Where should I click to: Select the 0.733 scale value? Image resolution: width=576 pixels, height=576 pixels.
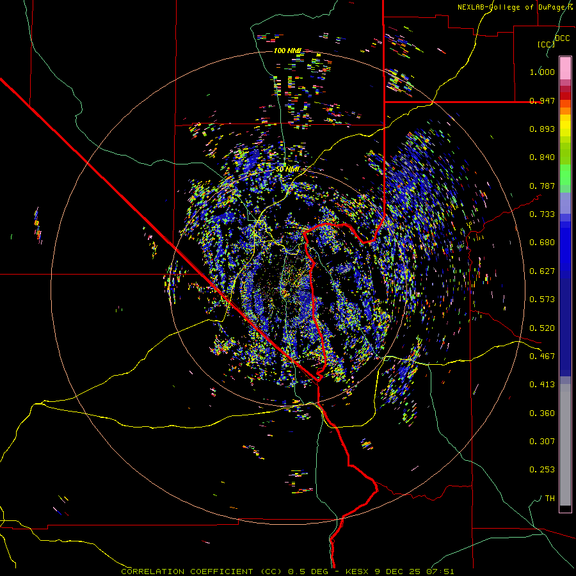tap(542, 214)
